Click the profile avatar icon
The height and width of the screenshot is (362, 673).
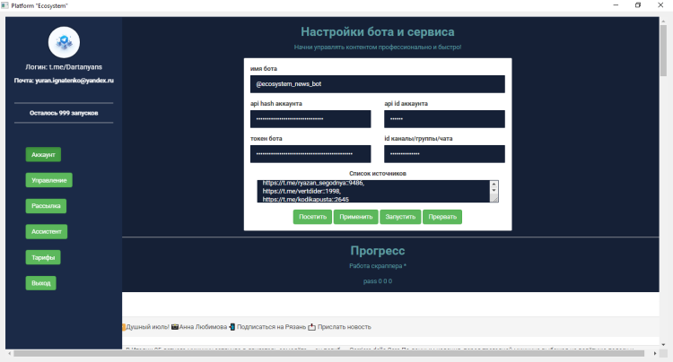pos(64,42)
